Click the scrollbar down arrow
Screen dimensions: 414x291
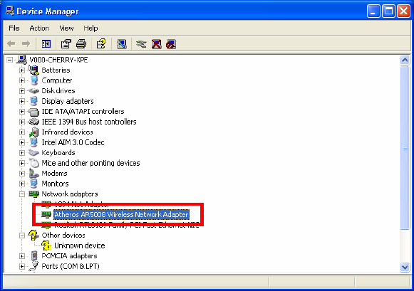405,267
